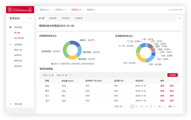Click the red 生成报表 button
Screen dimensions: 191x120
(x=172, y=75)
